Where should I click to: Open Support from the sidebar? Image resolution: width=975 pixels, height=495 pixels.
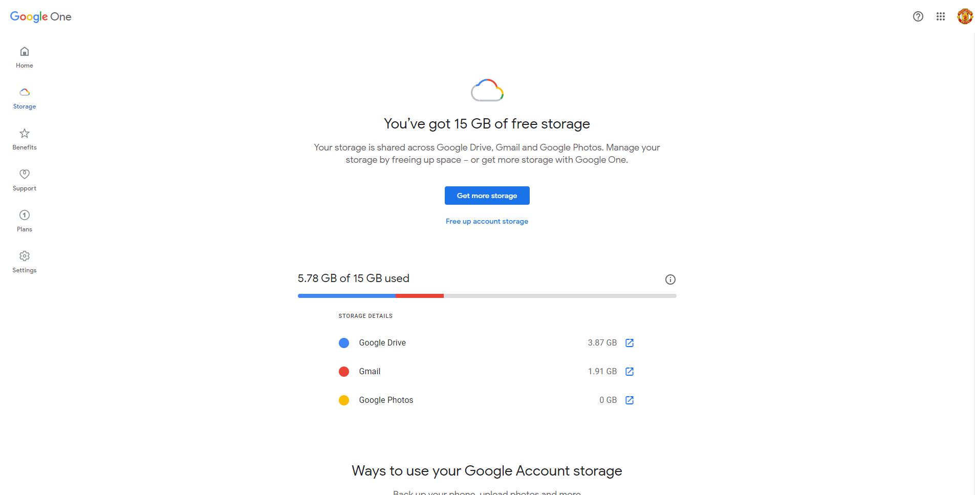25,180
